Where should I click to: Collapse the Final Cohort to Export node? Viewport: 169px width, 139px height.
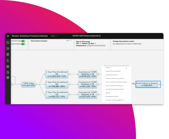coord(159,84)
